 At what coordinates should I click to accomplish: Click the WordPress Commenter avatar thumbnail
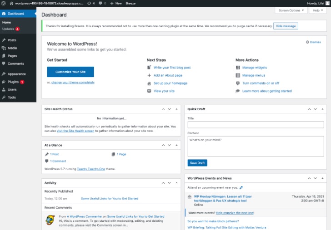[50, 220]
